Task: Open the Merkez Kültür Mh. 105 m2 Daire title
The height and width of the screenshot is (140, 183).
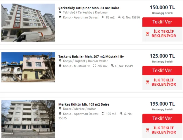Action: 84,104
